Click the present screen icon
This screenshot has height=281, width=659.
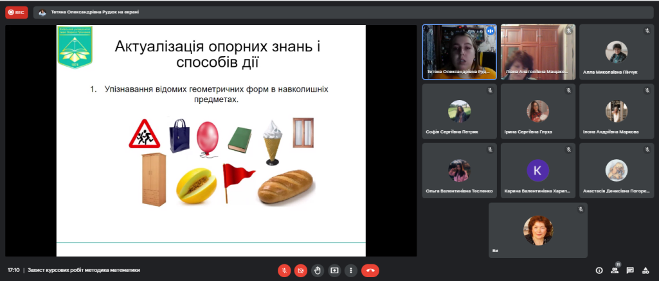(x=334, y=270)
